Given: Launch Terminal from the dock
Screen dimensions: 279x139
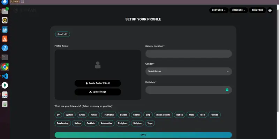Looking at the screenshot, I should tap(5, 57).
